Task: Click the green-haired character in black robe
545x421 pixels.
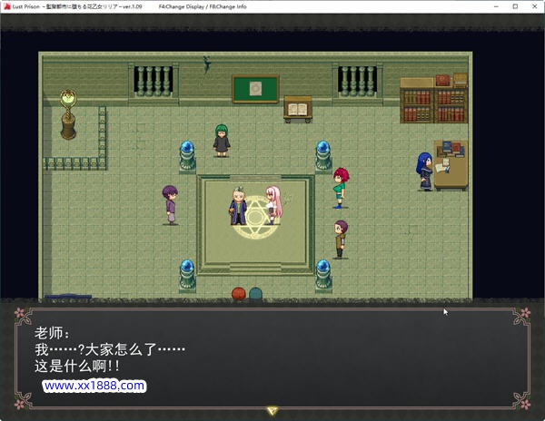Action: pos(222,141)
